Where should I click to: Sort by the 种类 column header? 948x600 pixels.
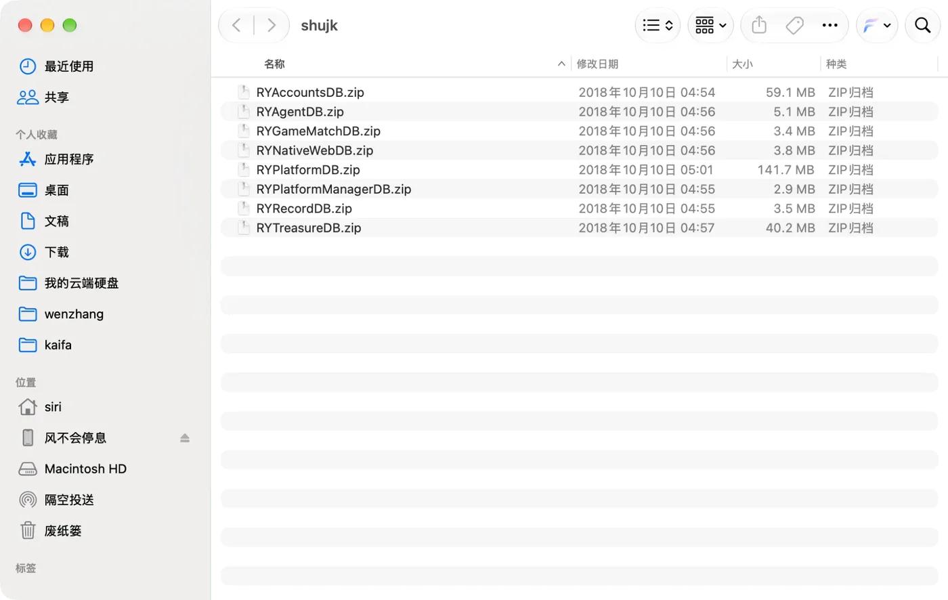pyautogui.click(x=836, y=64)
